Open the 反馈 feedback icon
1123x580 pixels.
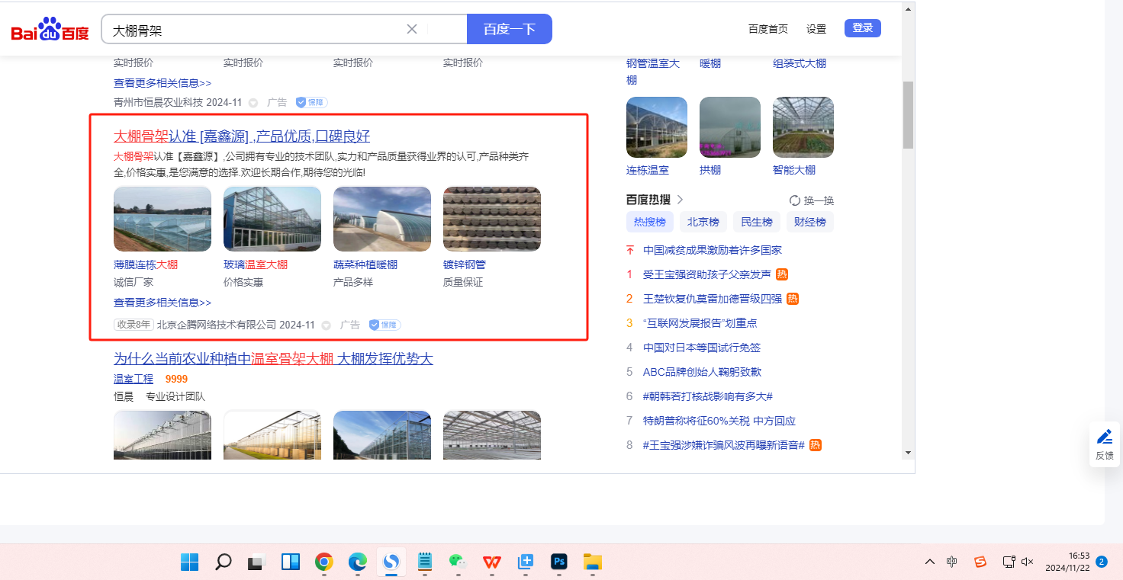pos(1104,444)
